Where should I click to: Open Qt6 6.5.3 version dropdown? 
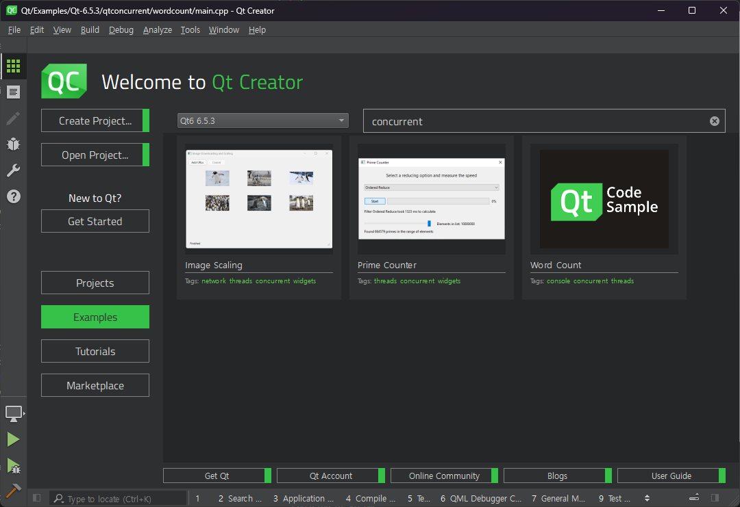click(x=263, y=120)
